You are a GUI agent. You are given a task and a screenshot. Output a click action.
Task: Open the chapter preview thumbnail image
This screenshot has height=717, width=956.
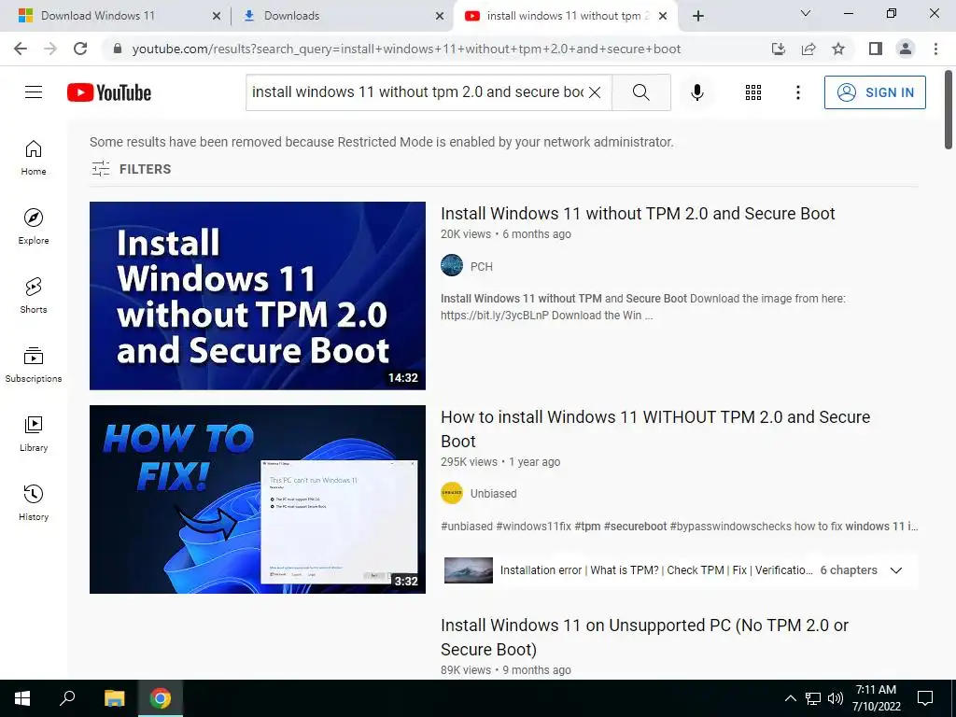[x=469, y=570]
